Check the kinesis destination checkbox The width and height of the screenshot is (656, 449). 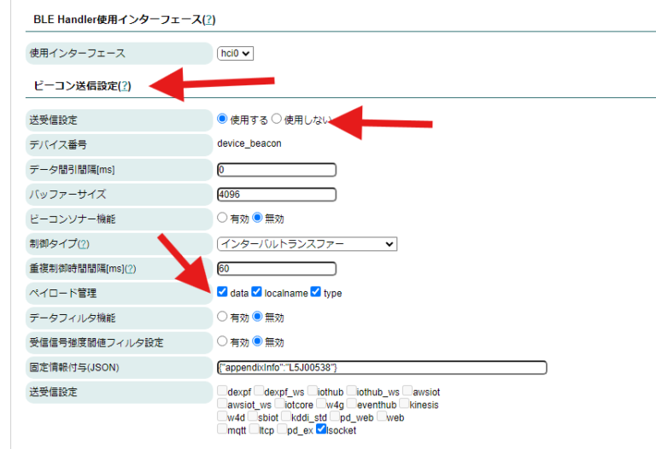(405, 404)
